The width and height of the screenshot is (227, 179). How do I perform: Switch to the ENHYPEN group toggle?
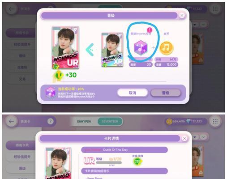click(84, 121)
